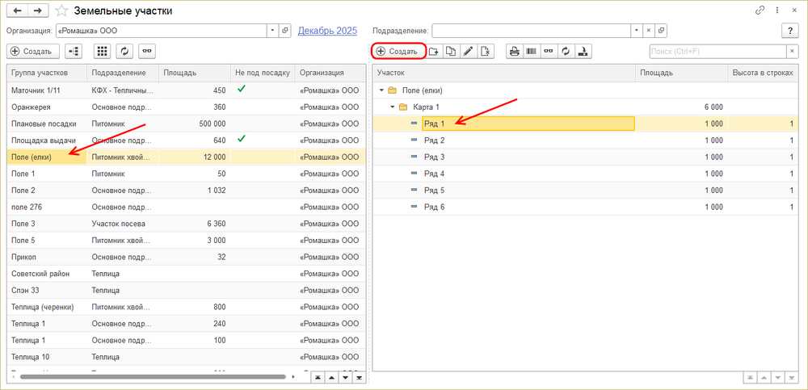Click the grid icon in left toolbar

pos(102,51)
